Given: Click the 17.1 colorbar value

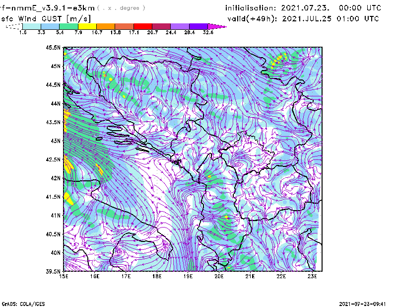Looking at the screenshot, I should click(x=134, y=32).
